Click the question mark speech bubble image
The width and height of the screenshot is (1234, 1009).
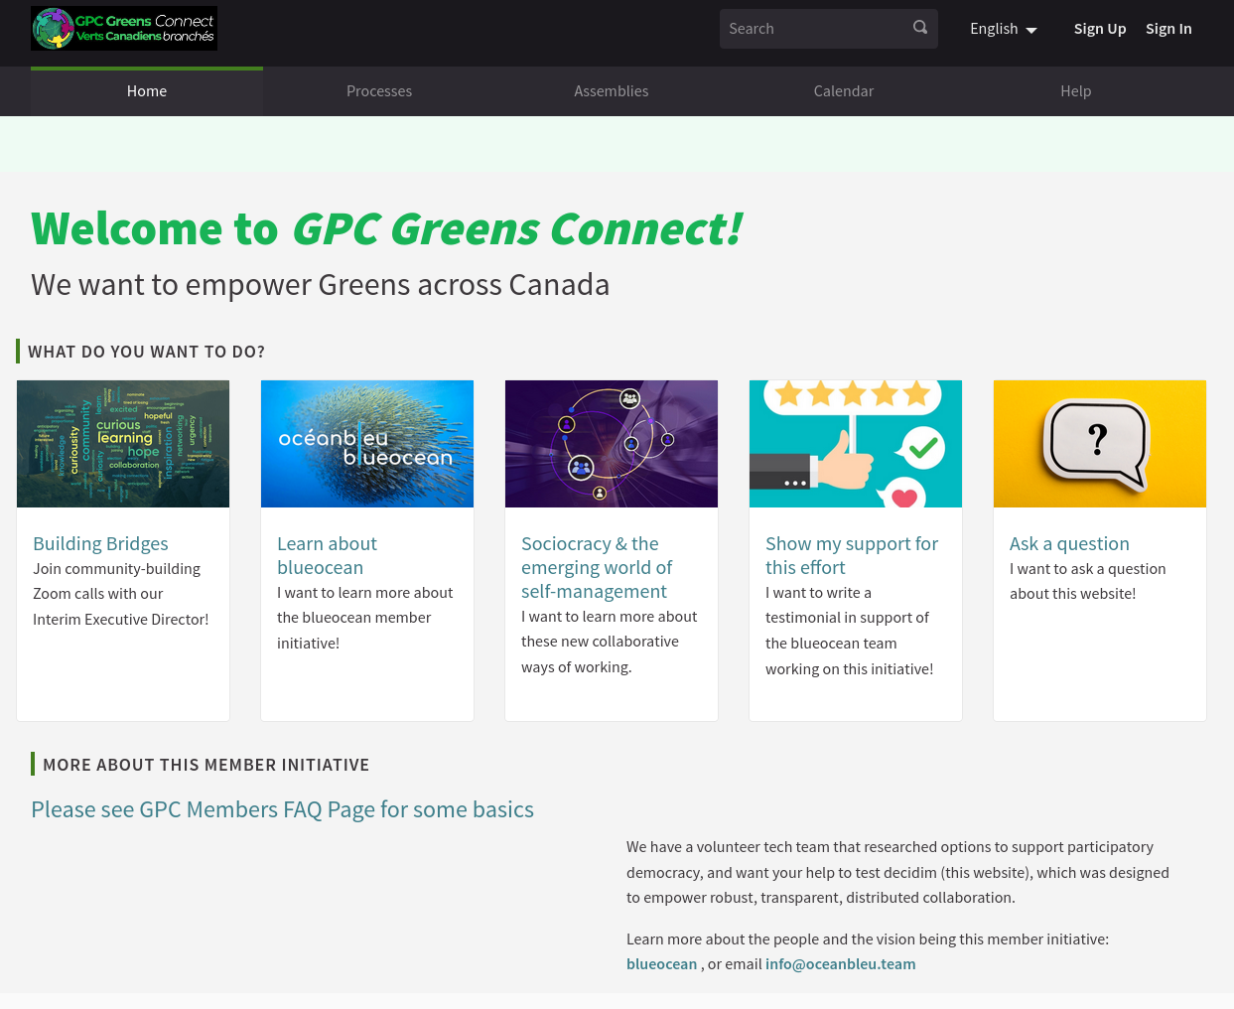coord(1100,444)
